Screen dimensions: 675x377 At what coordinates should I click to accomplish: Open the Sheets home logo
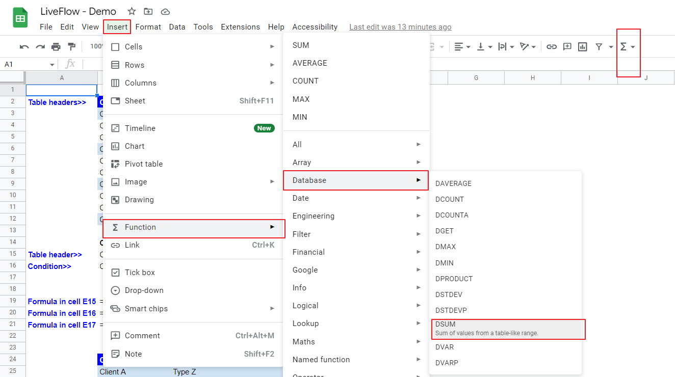pyautogui.click(x=20, y=18)
